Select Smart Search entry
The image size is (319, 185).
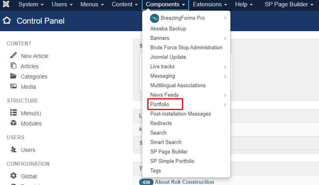[166, 142]
